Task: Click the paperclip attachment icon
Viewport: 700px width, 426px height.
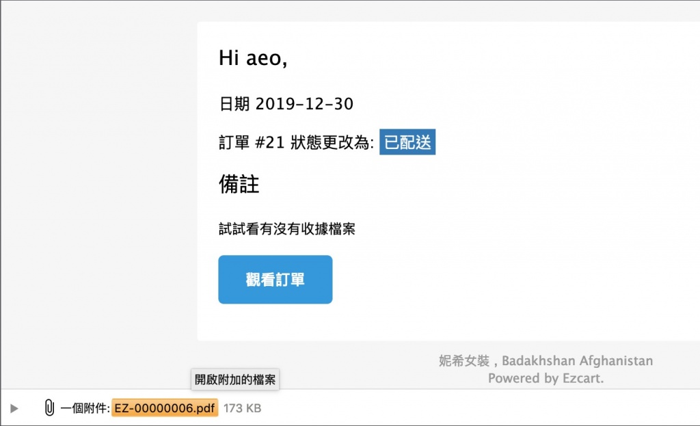Action: point(49,408)
